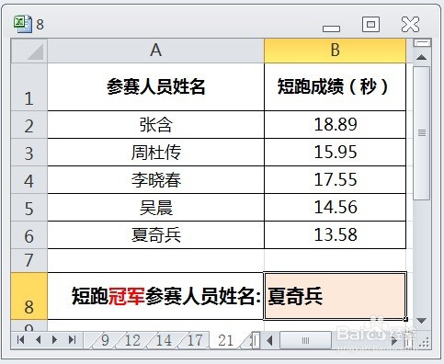Select the cell containing 吴晨

pyautogui.click(x=155, y=208)
